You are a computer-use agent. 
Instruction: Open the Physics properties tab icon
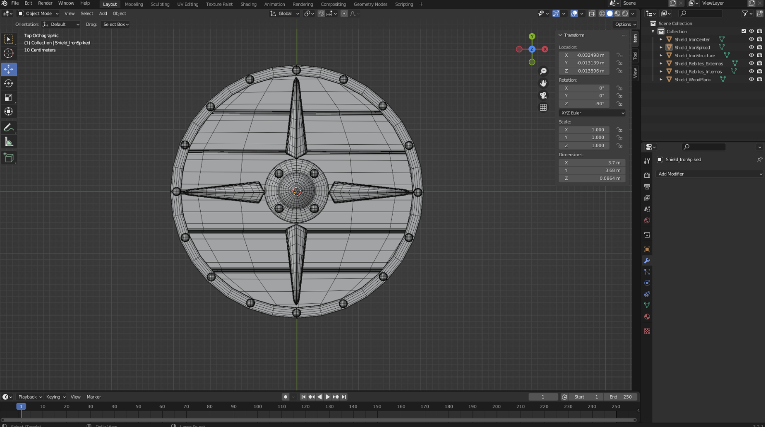coord(647,283)
